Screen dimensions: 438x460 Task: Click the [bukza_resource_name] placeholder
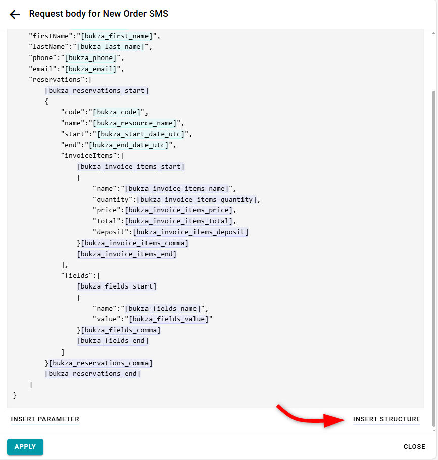[x=136, y=124]
